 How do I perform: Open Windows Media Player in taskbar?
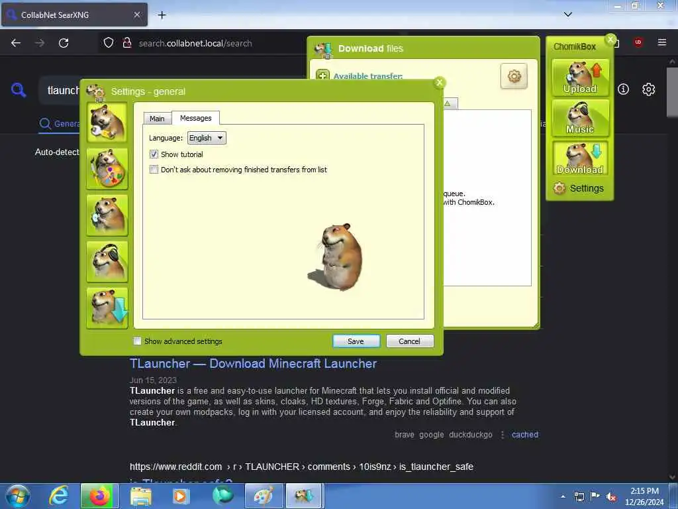[180, 496]
